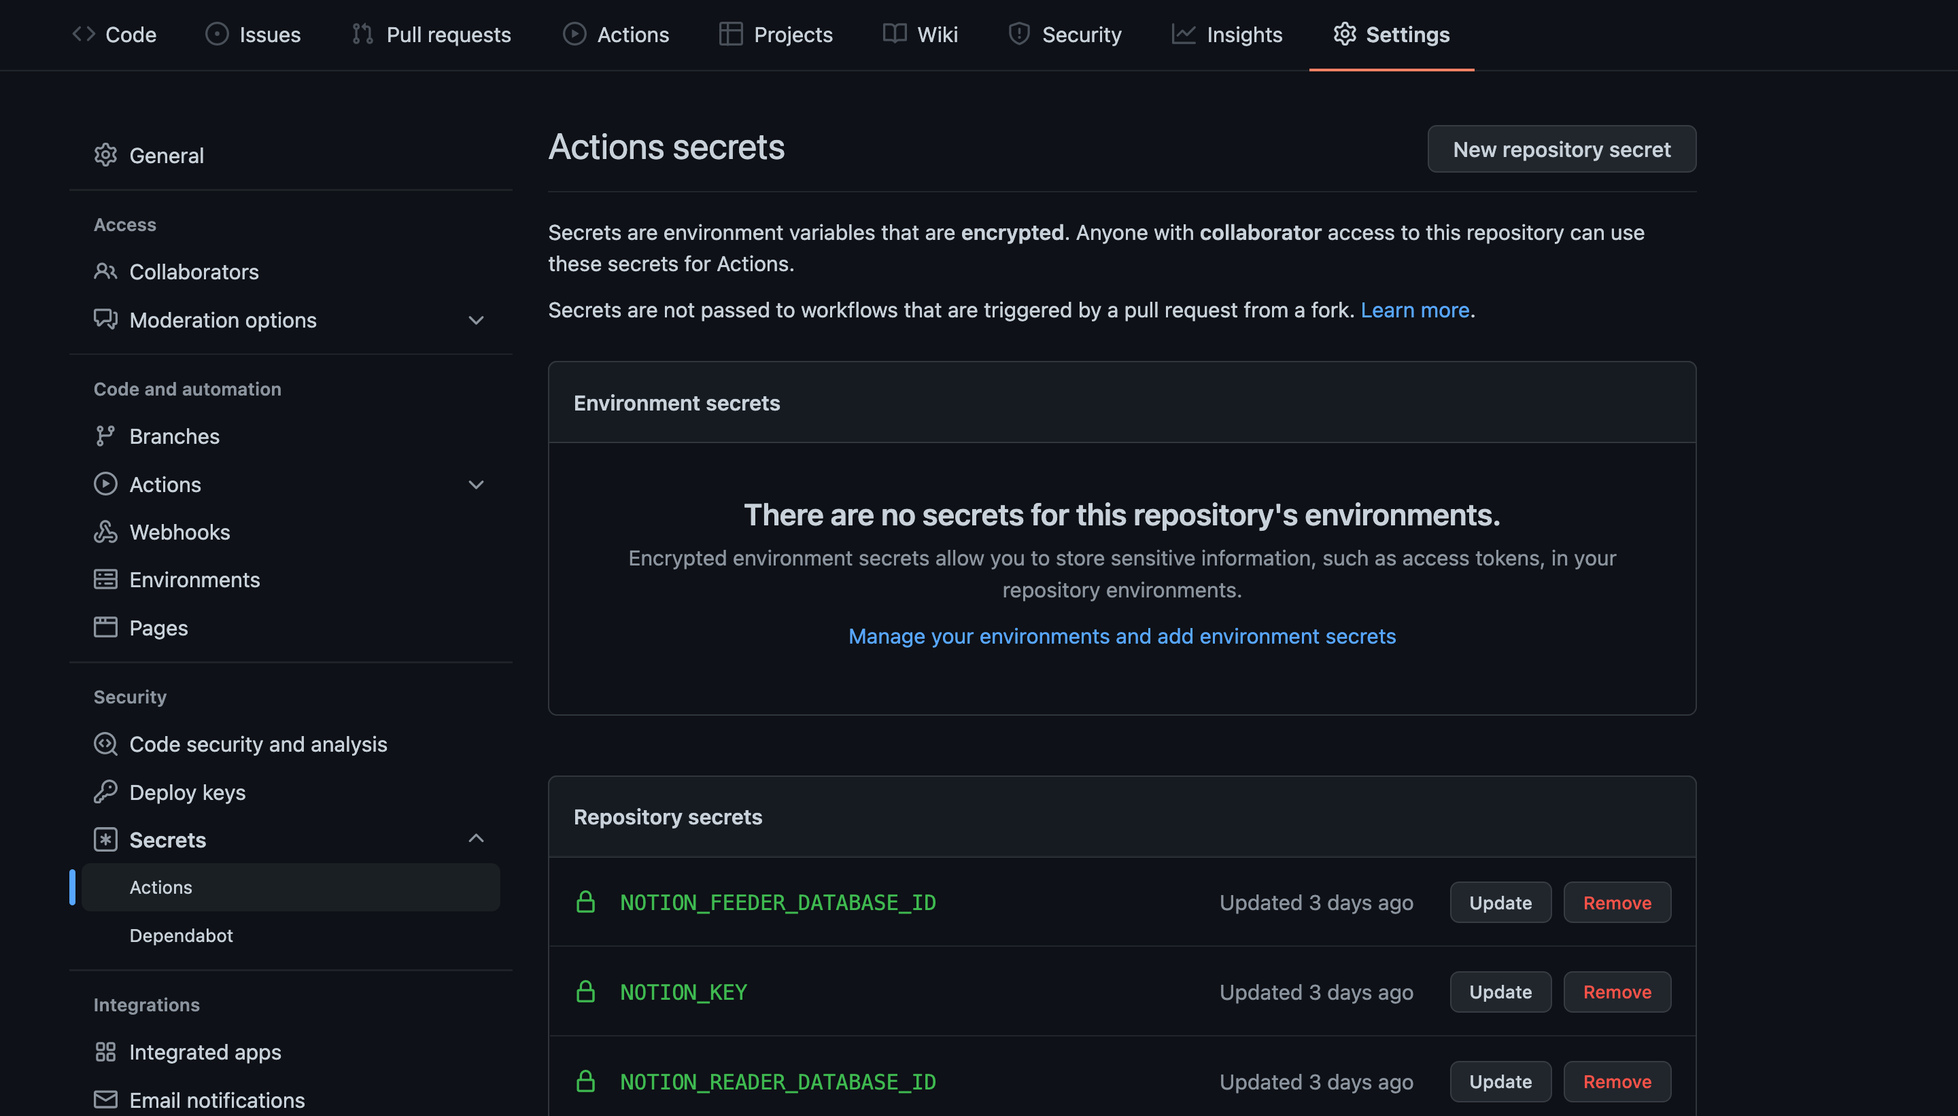The image size is (1958, 1116).
Task: Click lock icon beside NOTION_KEY secret
Action: point(585,992)
